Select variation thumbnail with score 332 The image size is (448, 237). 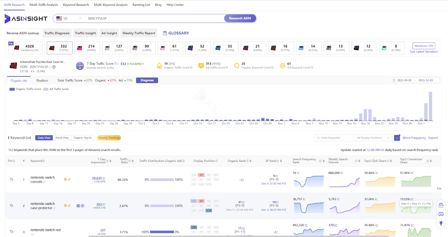click(60, 48)
